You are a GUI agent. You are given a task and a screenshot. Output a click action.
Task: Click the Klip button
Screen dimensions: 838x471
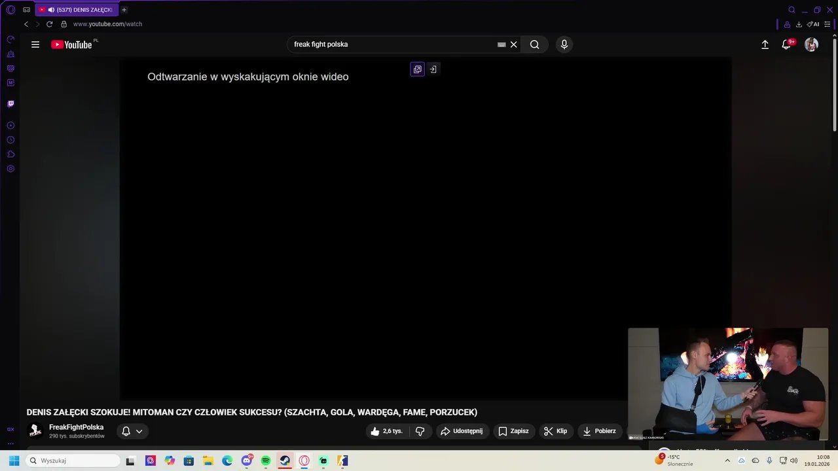(x=555, y=431)
